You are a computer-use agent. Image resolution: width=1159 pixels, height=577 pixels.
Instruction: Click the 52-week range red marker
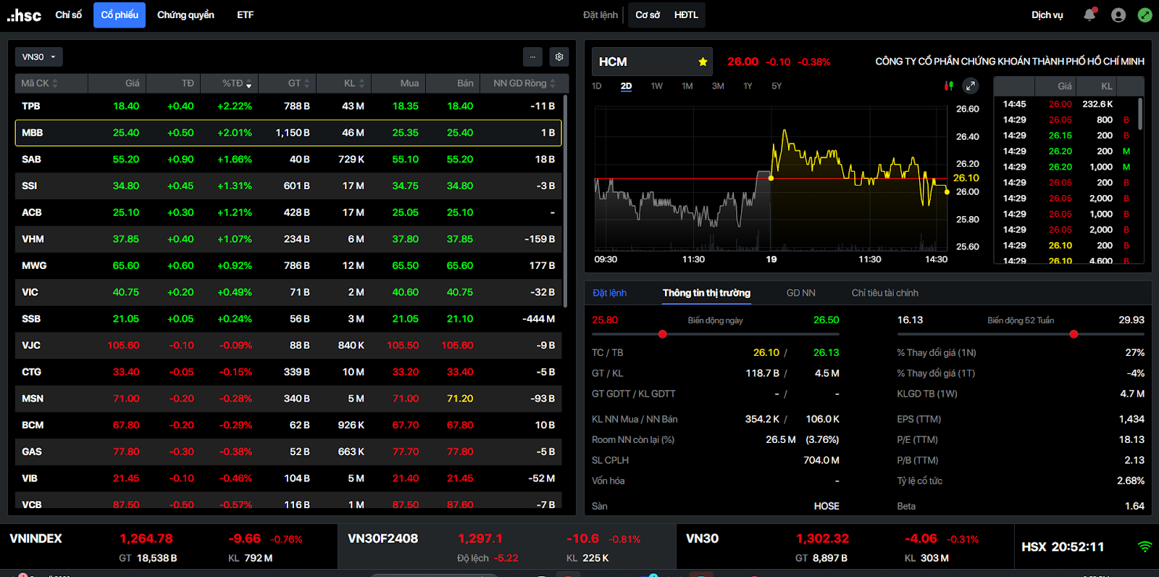point(1074,334)
